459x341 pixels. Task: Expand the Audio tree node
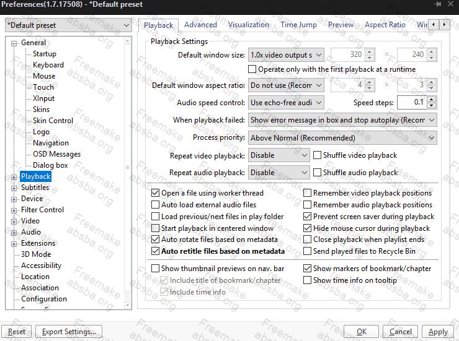tap(14, 233)
